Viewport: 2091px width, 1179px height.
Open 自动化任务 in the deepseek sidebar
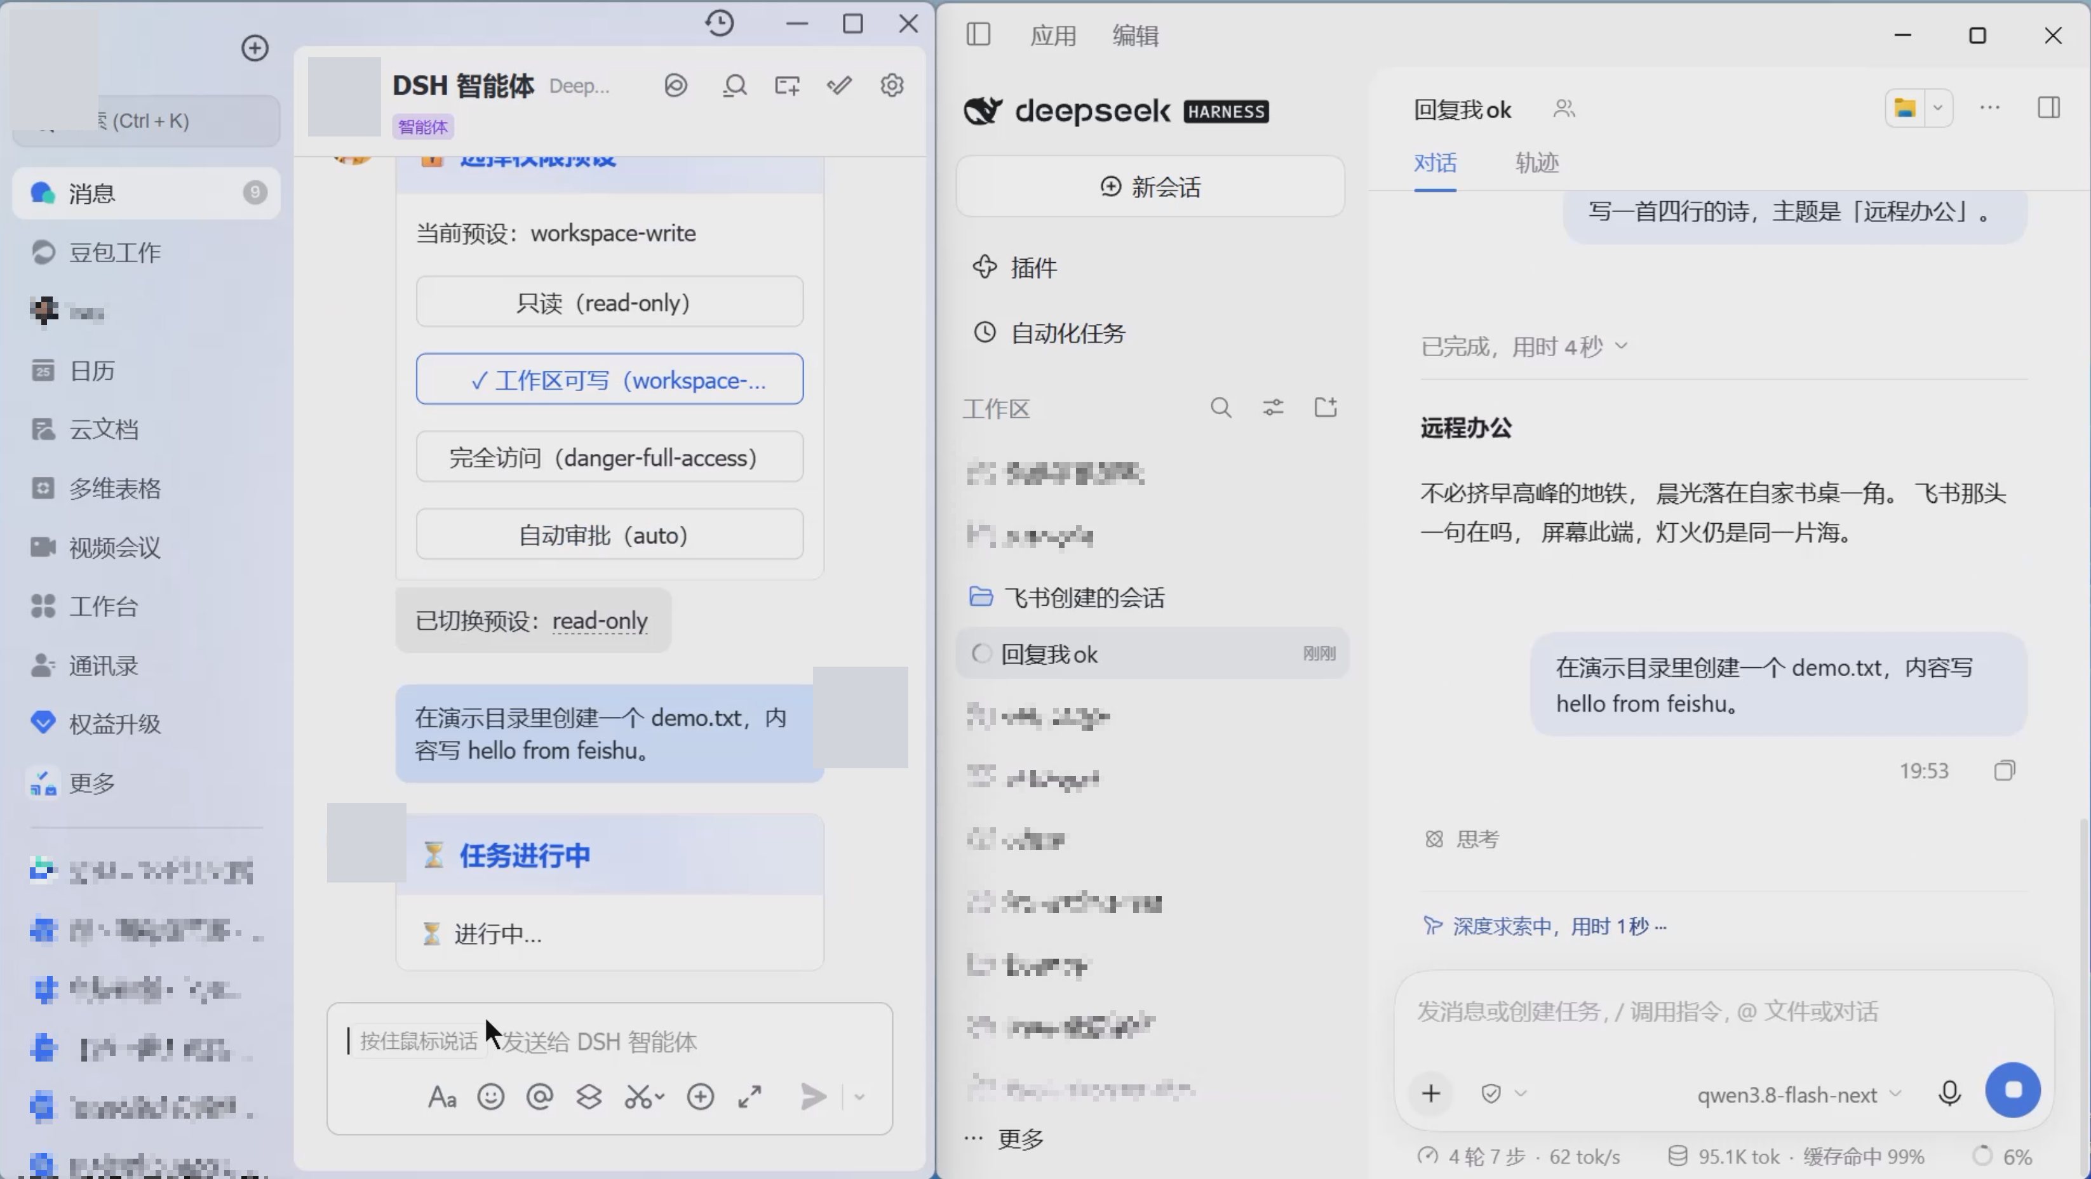[x=1049, y=333]
